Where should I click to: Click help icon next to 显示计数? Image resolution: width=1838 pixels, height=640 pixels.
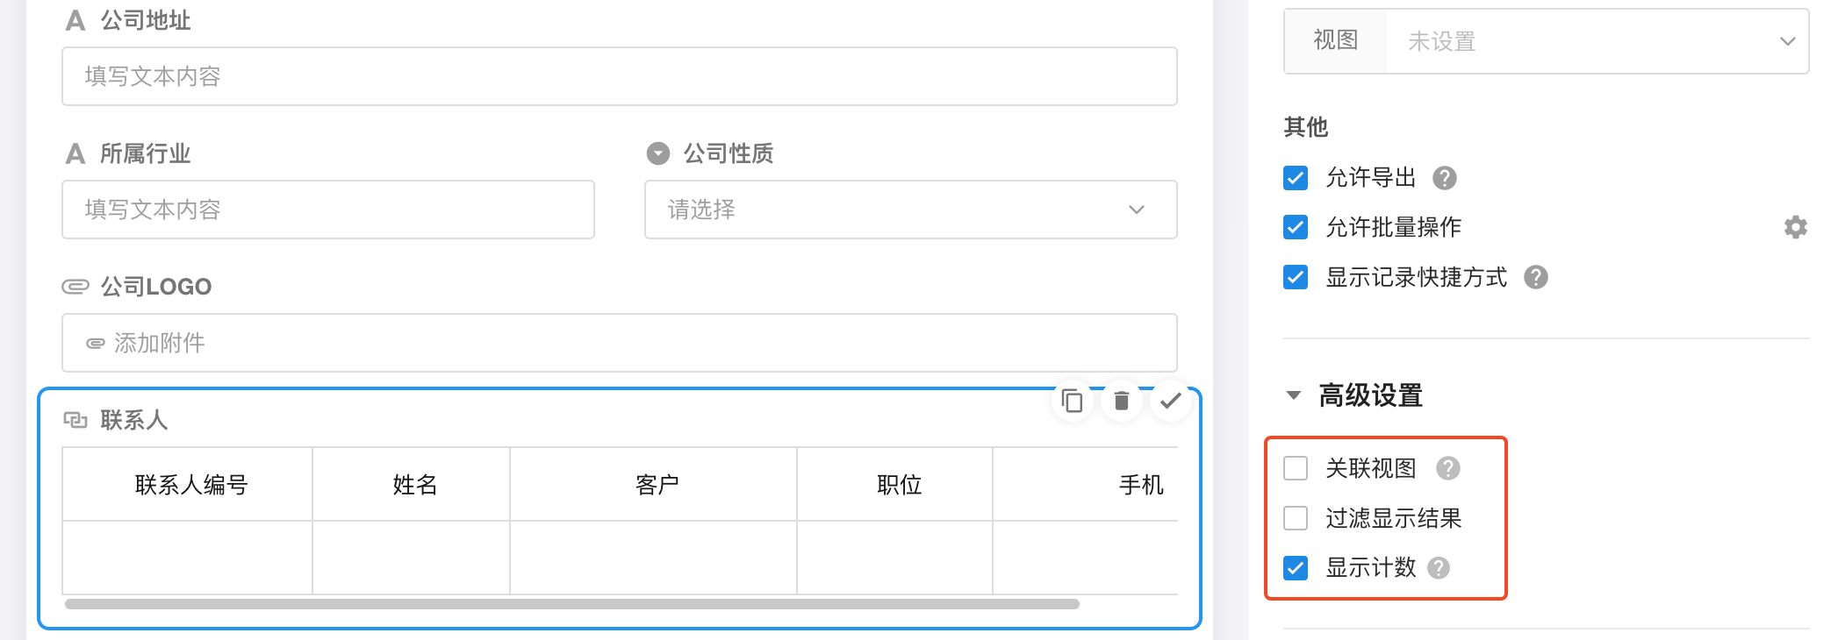(x=1439, y=568)
